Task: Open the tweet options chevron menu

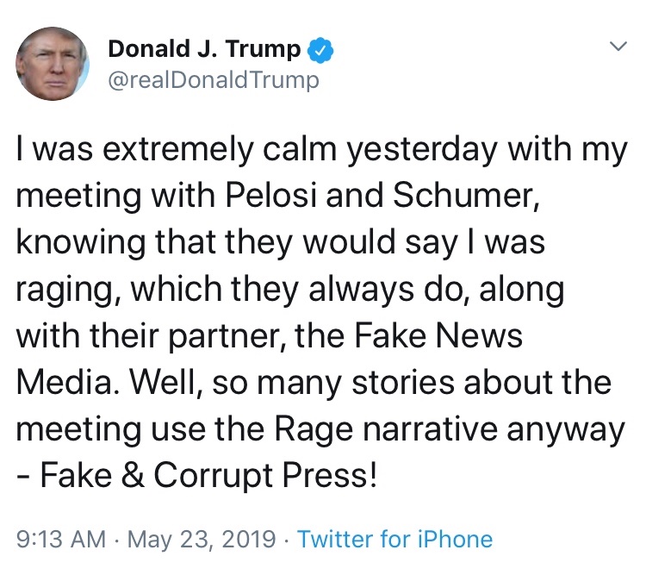Action: [x=617, y=47]
